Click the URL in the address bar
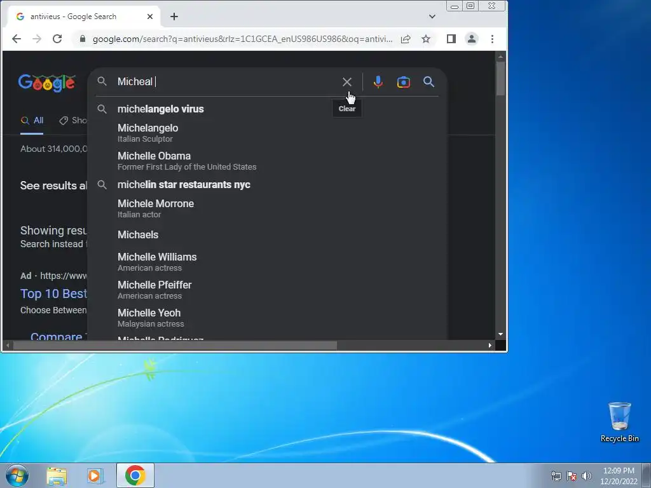 click(x=242, y=39)
